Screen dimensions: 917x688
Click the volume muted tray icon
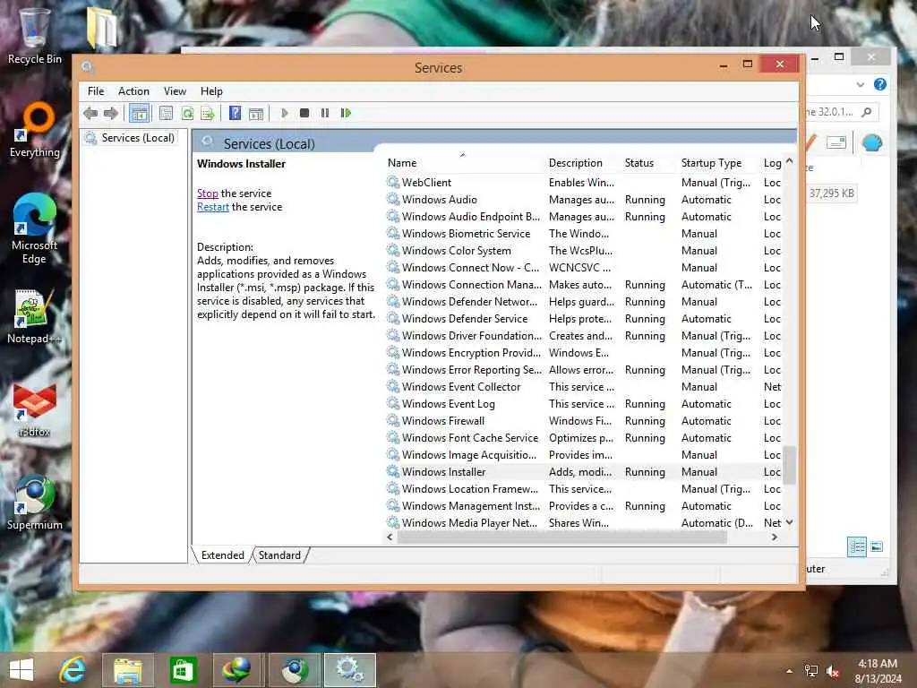click(x=833, y=672)
